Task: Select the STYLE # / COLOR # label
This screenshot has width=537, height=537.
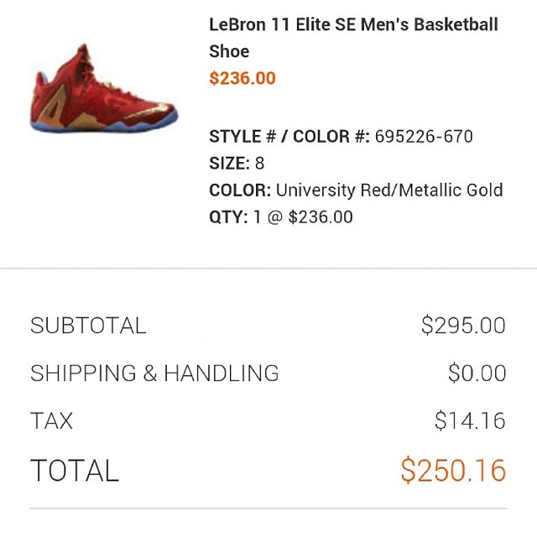Action: (289, 137)
